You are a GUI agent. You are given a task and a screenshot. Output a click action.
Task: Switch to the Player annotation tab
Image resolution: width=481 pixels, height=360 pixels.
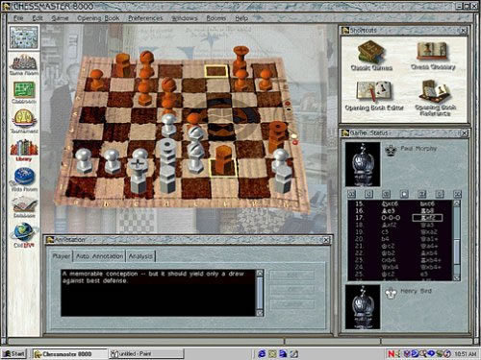pos(62,256)
